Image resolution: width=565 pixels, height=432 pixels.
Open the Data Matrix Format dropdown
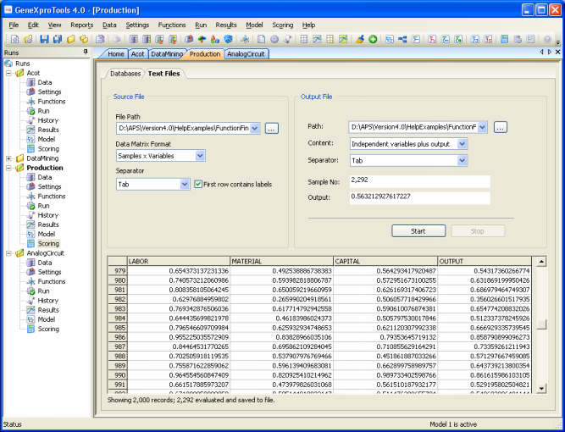tap(200, 156)
